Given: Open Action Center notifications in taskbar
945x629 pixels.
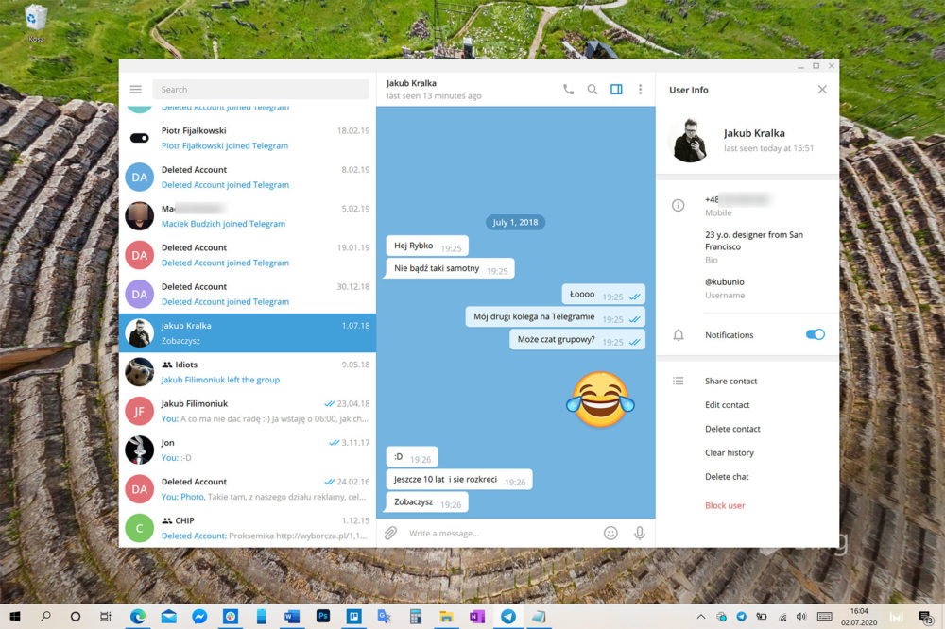Looking at the screenshot, I should coord(925,617).
